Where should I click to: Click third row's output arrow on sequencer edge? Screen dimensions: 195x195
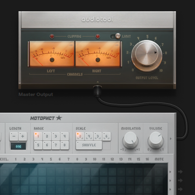tap(171, 189)
